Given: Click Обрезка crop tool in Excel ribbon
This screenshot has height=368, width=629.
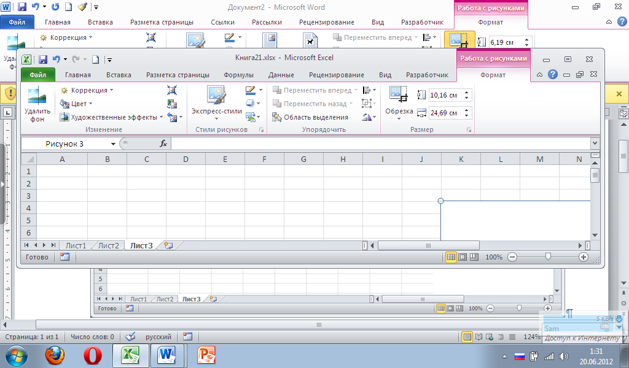Looking at the screenshot, I should (399, 102).
